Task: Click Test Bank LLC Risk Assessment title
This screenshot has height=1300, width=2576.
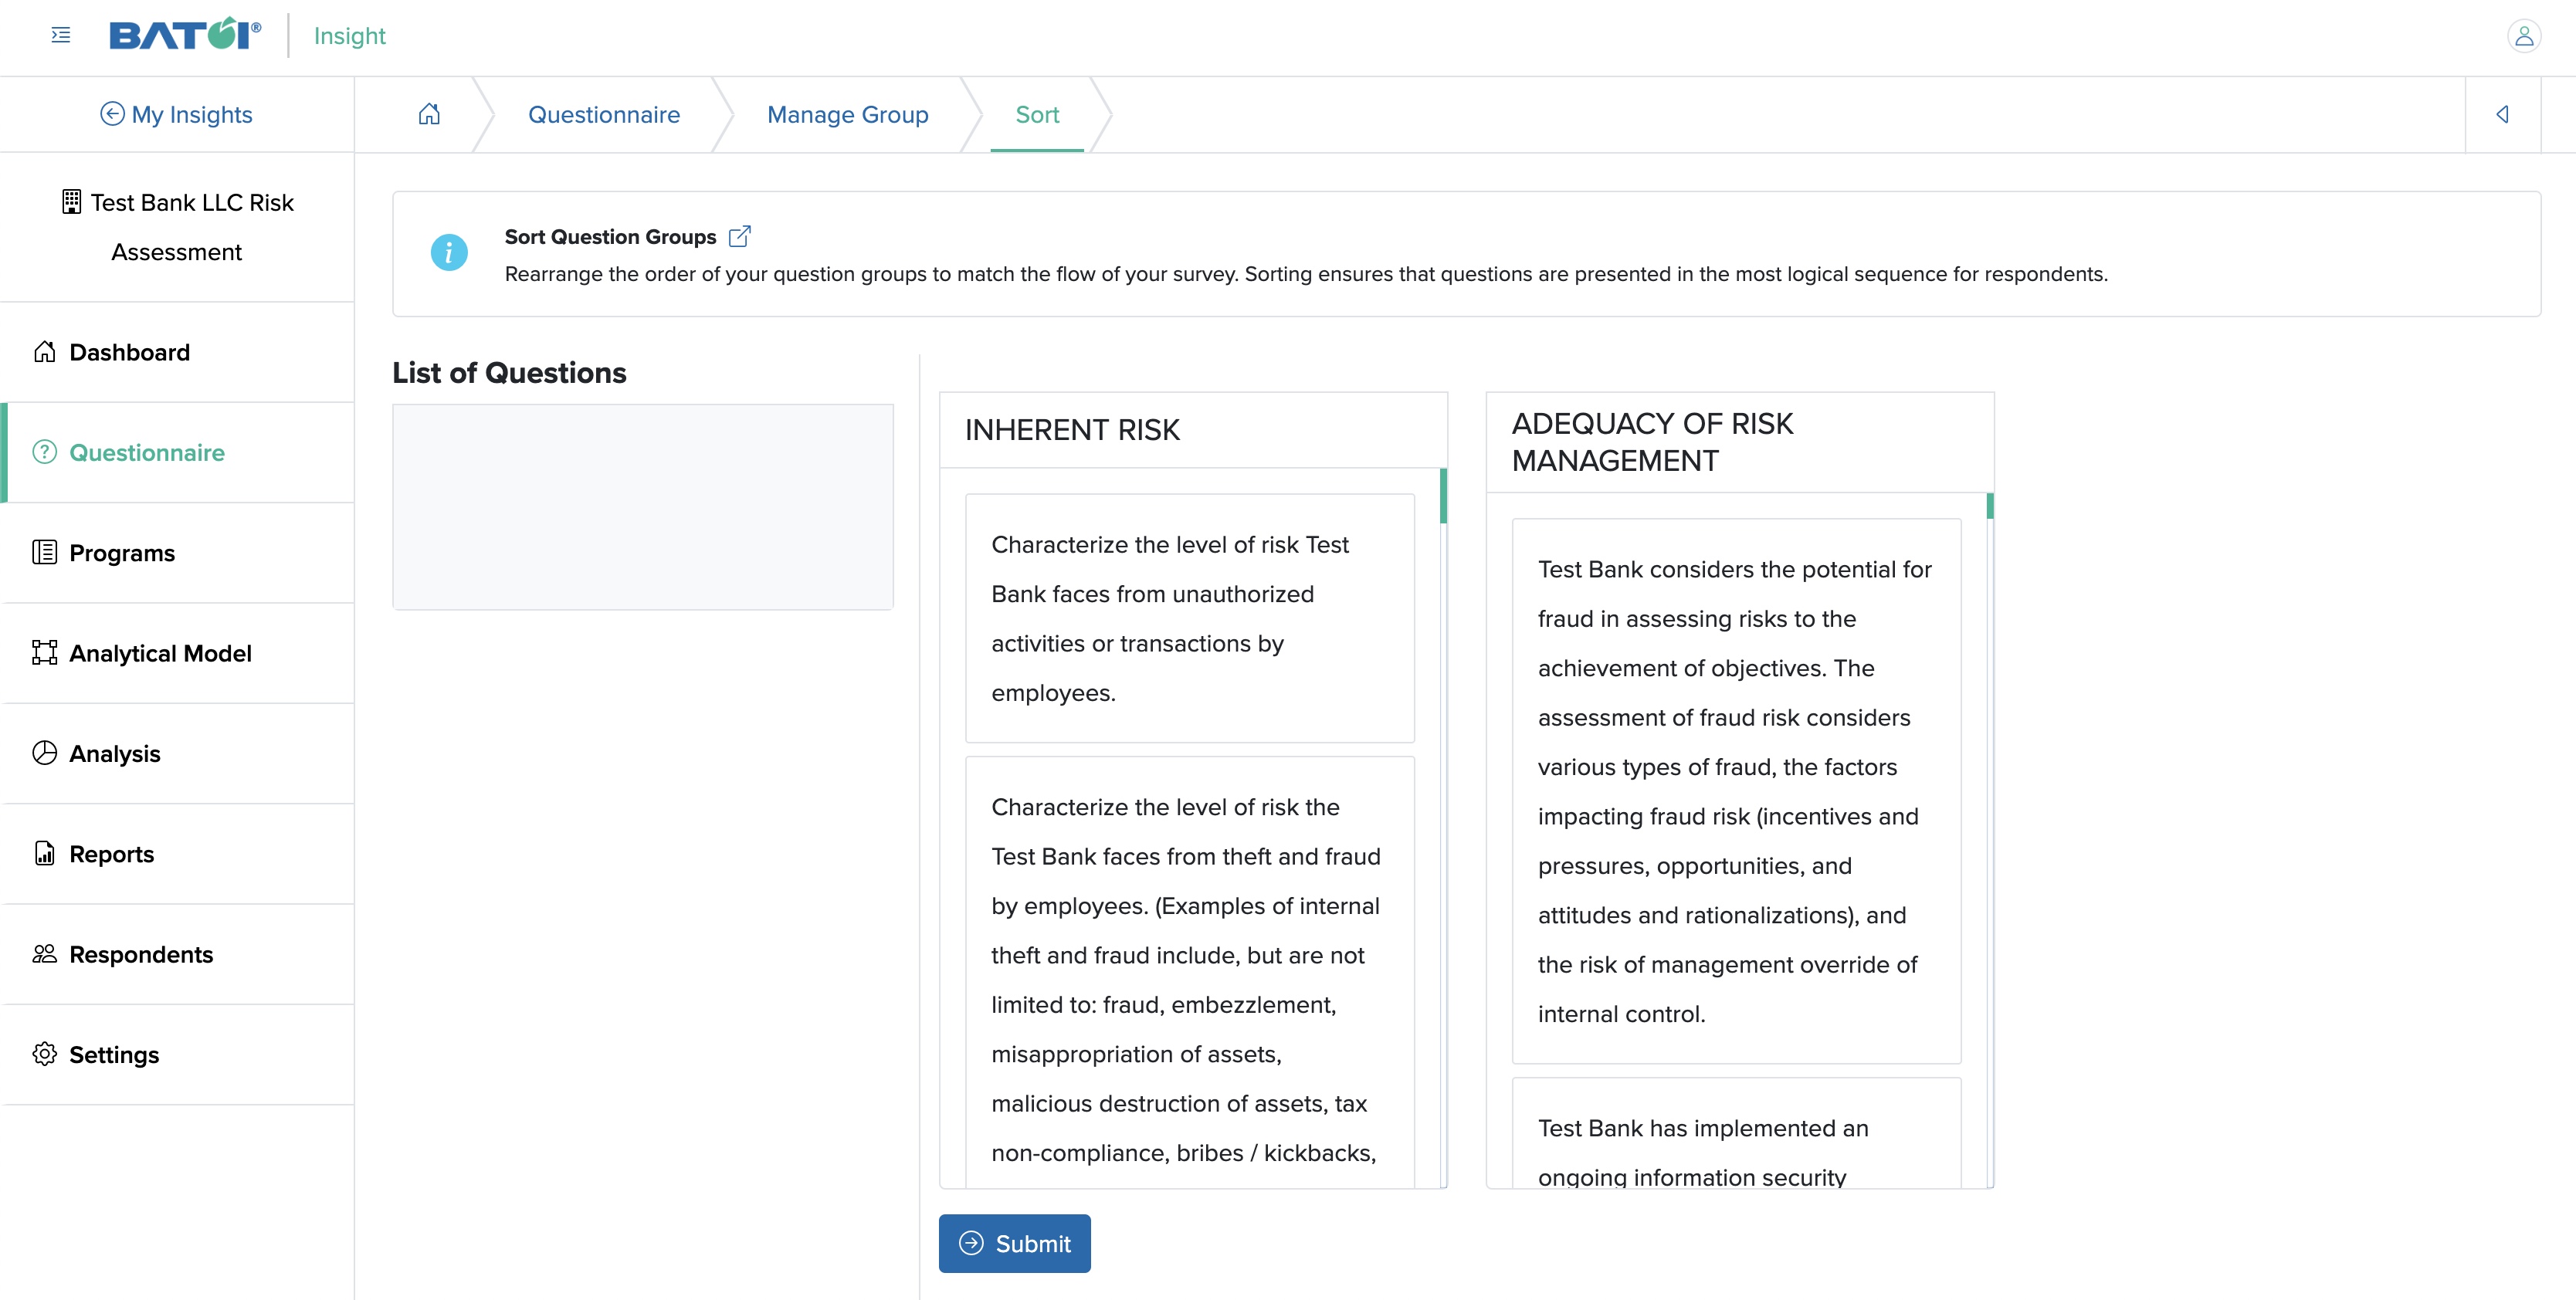Action: click(178, 227)
